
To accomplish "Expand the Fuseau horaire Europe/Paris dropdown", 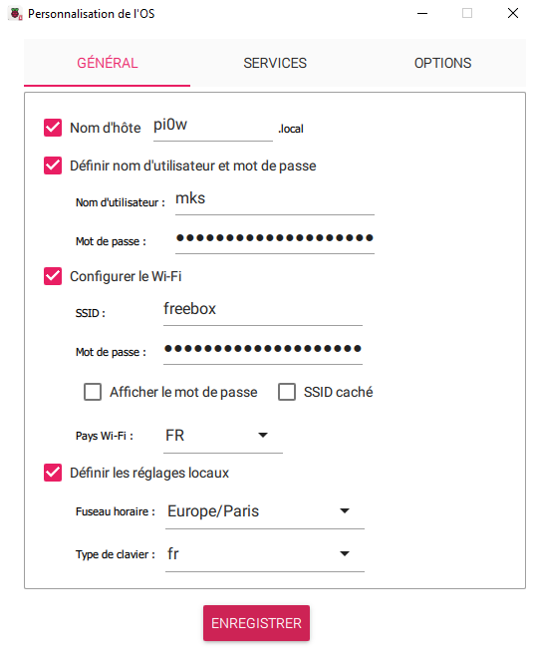I will [265, 511].
